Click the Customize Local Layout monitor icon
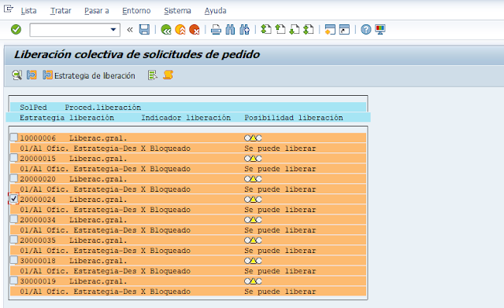The height and width of the screenshot is (308, 504). point(380,30)
